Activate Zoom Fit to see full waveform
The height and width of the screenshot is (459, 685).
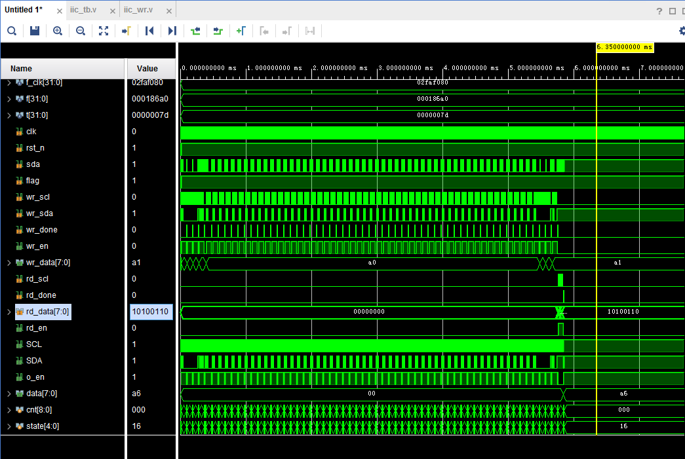pos(103,30)
